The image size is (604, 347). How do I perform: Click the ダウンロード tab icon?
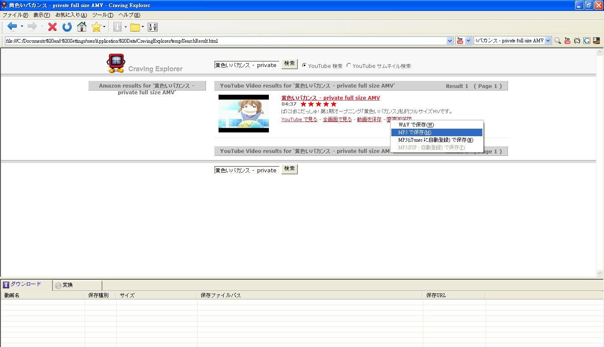(6, 285)
